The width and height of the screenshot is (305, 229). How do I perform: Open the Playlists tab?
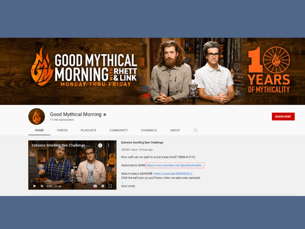(89, 130)
